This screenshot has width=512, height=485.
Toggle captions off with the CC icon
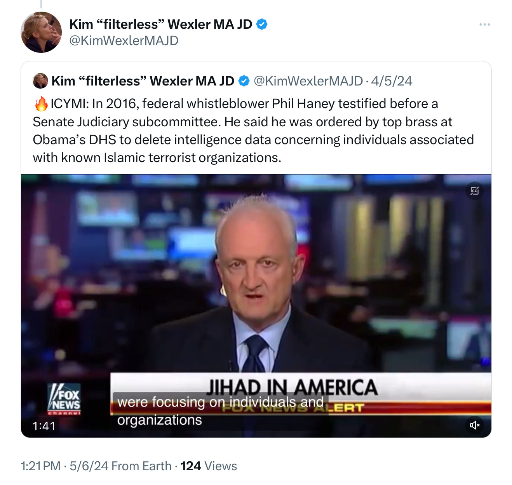click(x=474, y=191)
